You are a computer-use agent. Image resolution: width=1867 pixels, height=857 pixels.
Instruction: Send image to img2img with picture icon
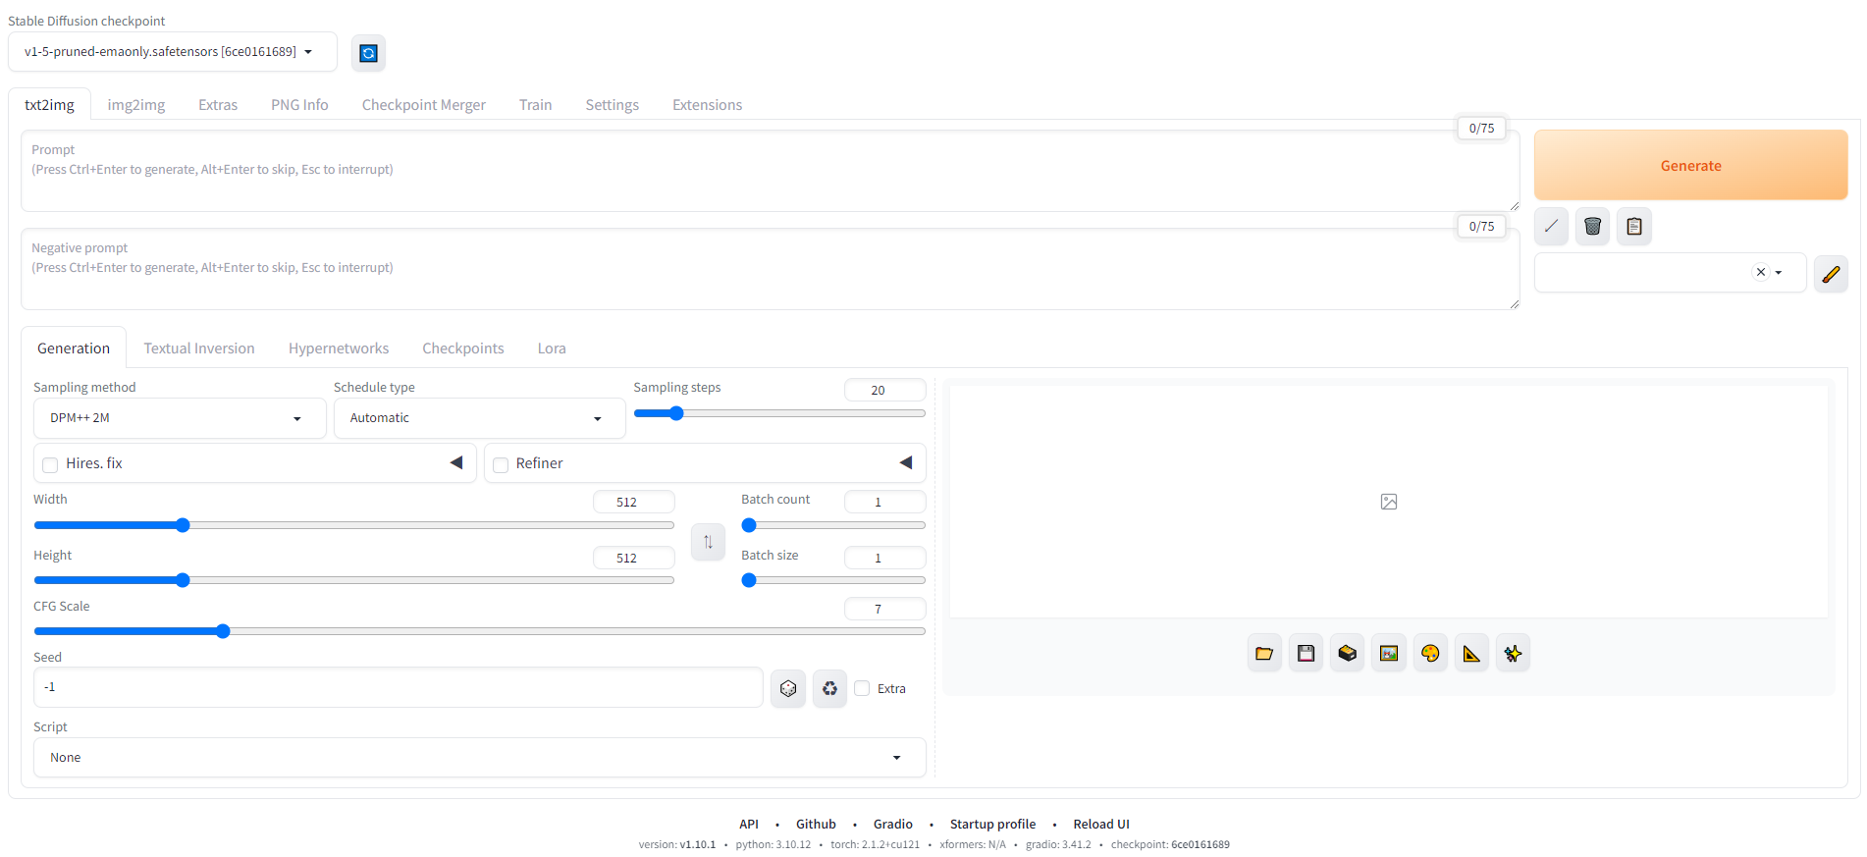(1388, 653)
